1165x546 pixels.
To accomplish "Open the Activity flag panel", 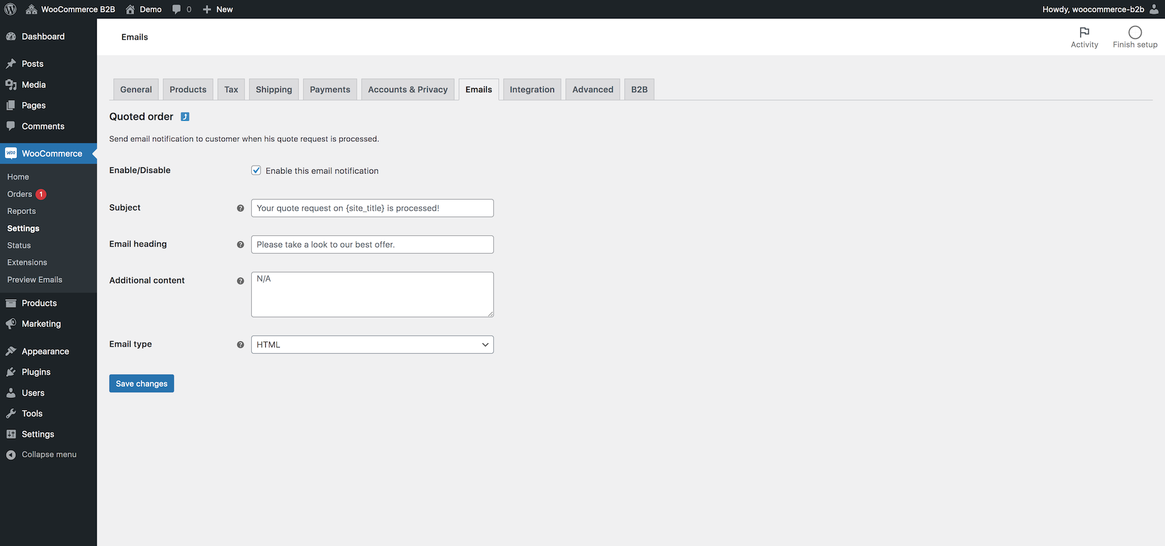I will click(x=1085, y=36).
